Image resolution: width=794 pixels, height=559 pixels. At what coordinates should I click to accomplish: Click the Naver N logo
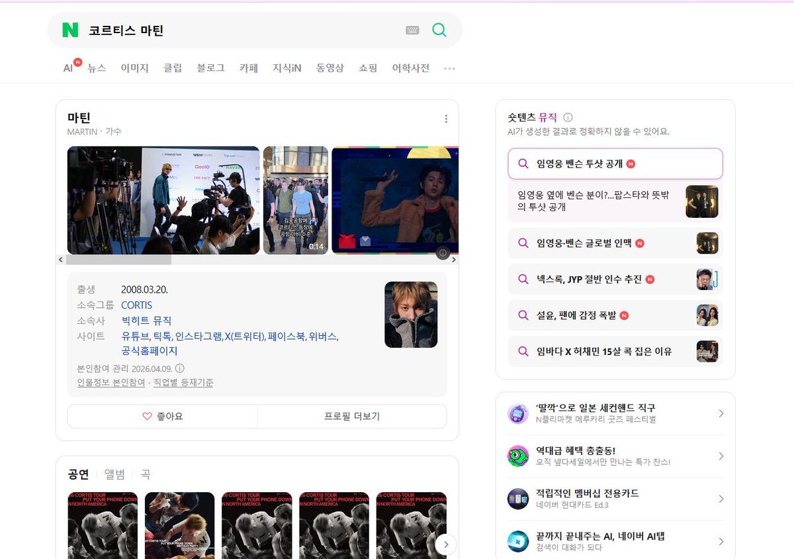70,30
